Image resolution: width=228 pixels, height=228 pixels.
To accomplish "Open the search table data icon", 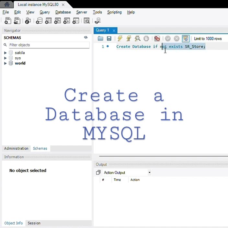I will 87,20.
